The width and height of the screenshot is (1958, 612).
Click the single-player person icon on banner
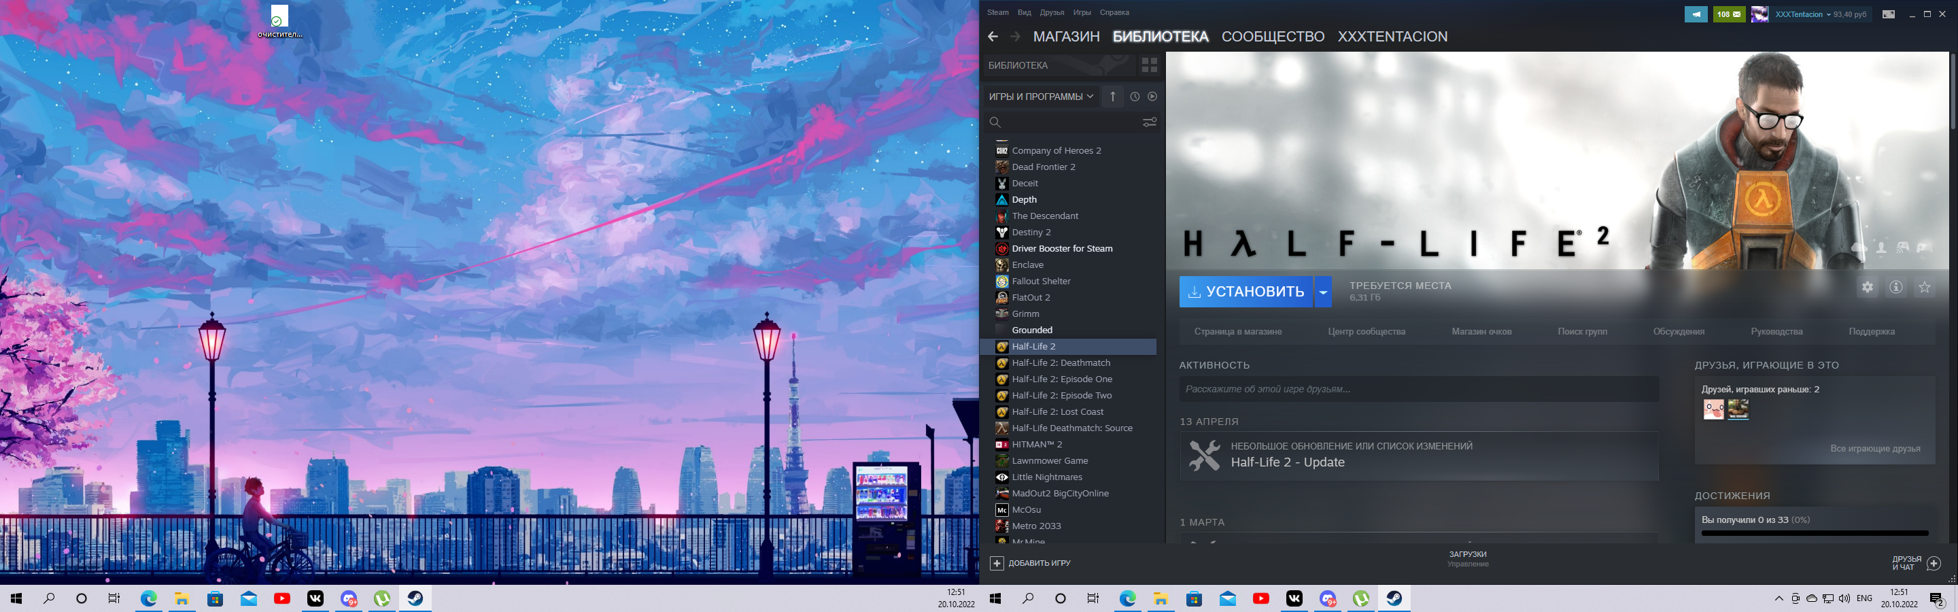(x=1881, y=248)
